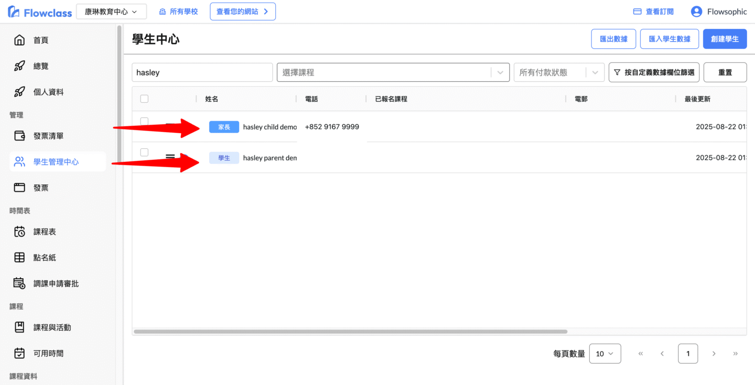Check the box for hasley child demo

pyautogui.click(x=145, y=122)
